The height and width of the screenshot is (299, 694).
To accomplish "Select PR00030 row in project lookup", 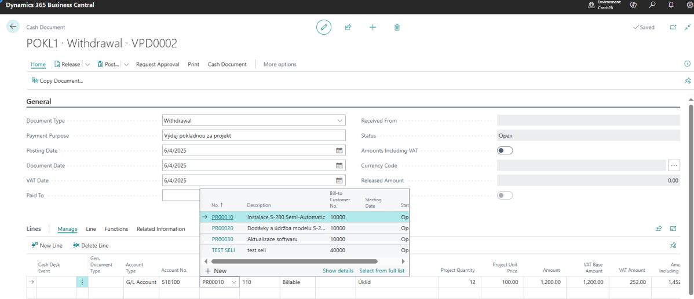I will [222, 239].
